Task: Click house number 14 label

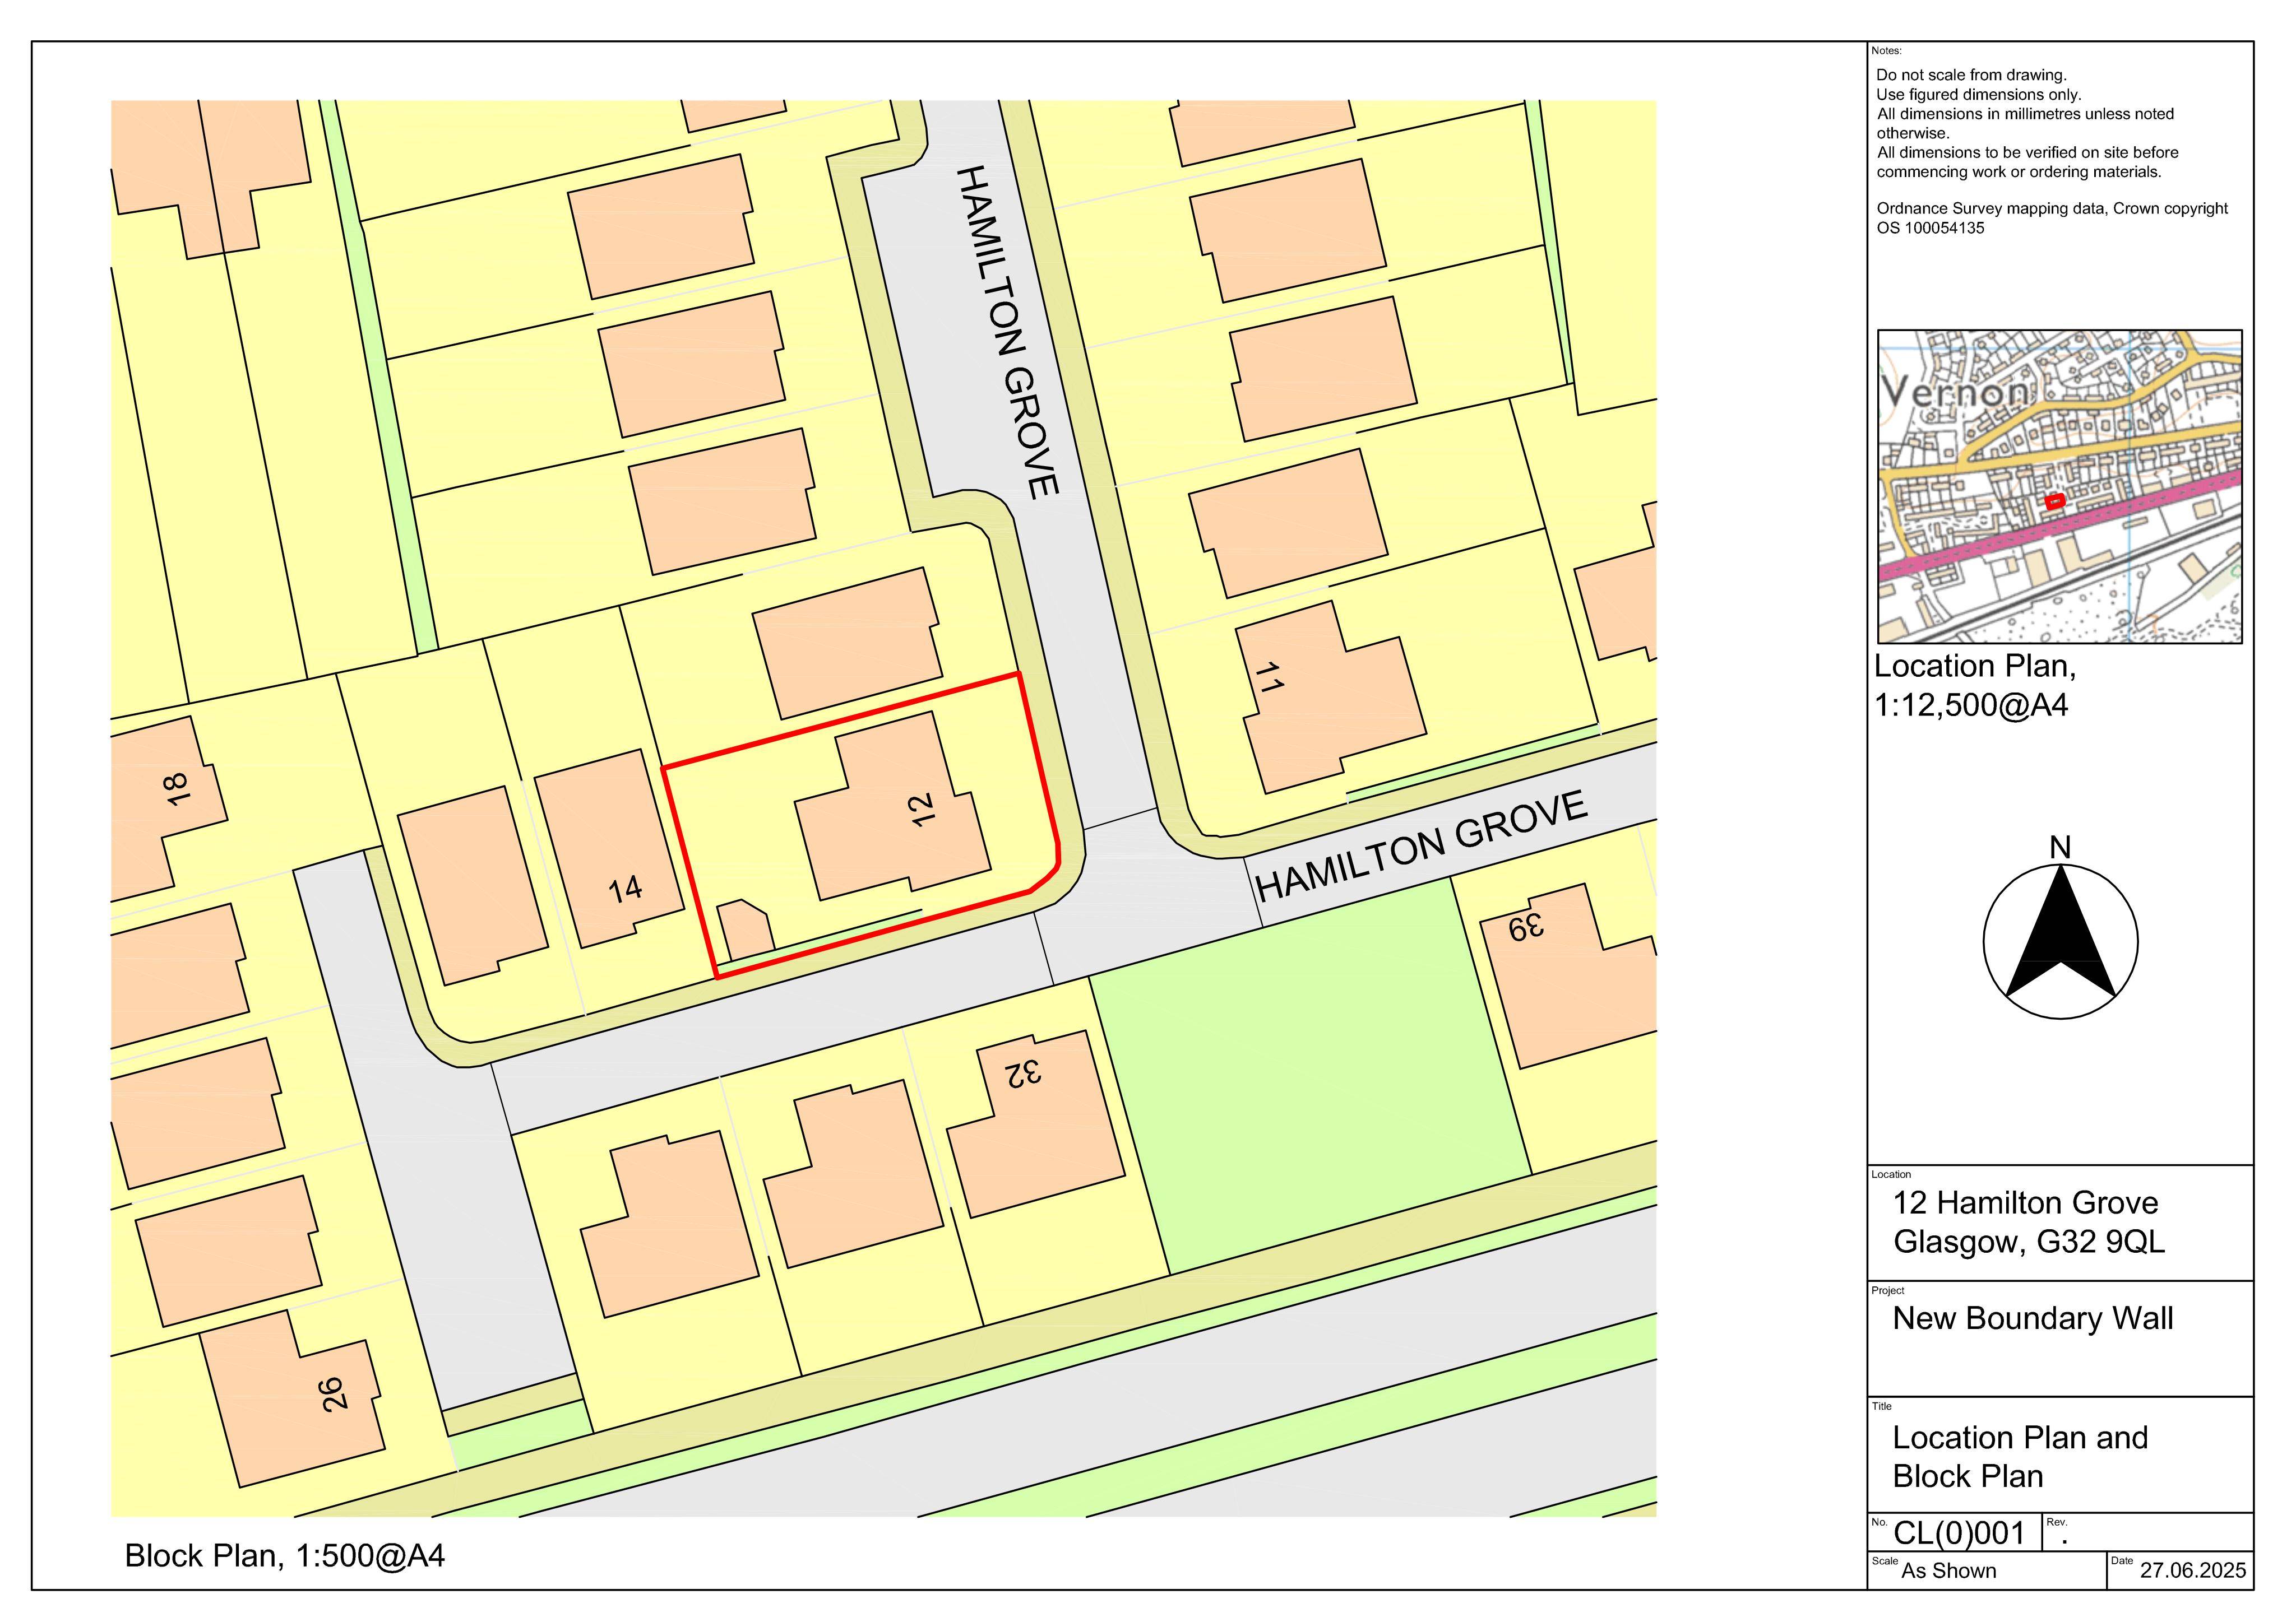Action: [626, 889]
